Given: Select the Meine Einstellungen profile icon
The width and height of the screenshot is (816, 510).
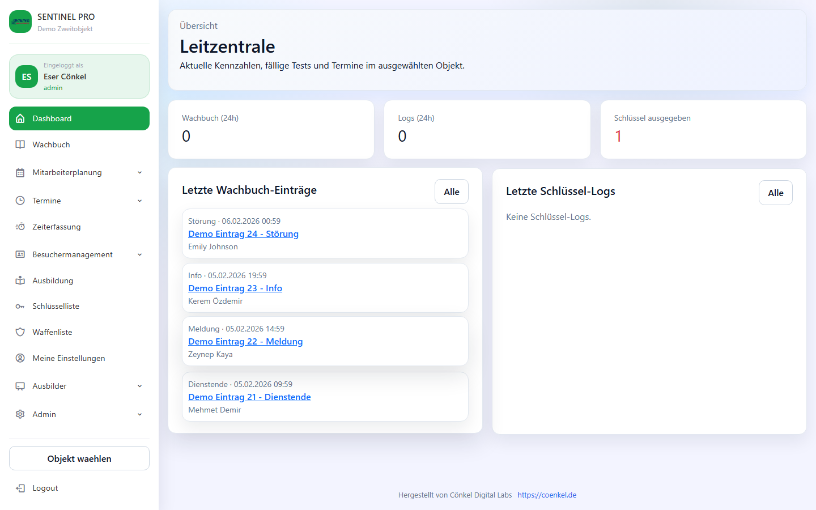Looking at the screenshot, I should [x=20, y=358].
